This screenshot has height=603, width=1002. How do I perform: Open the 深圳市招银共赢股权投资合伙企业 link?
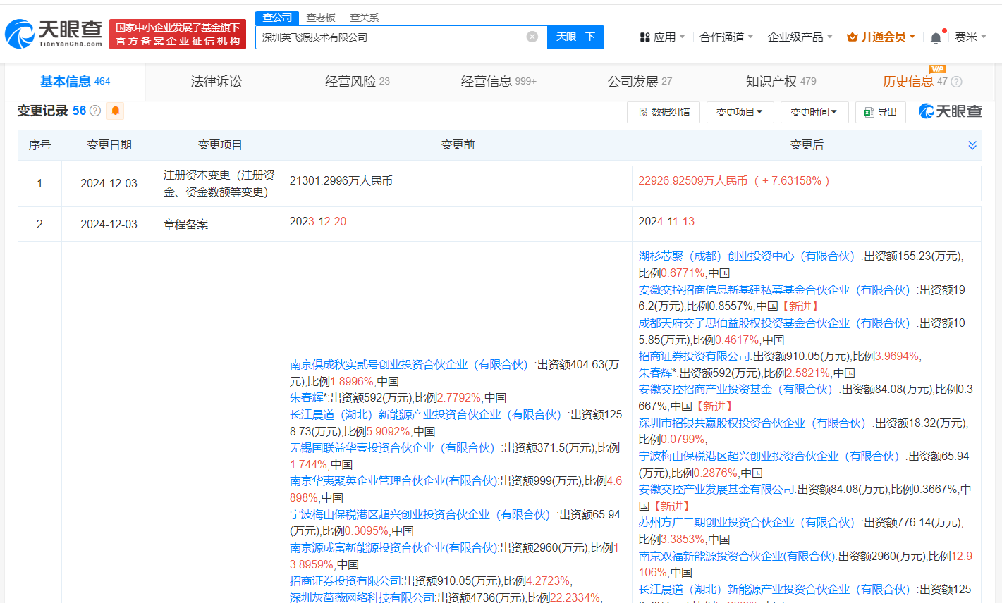point(752,423)
